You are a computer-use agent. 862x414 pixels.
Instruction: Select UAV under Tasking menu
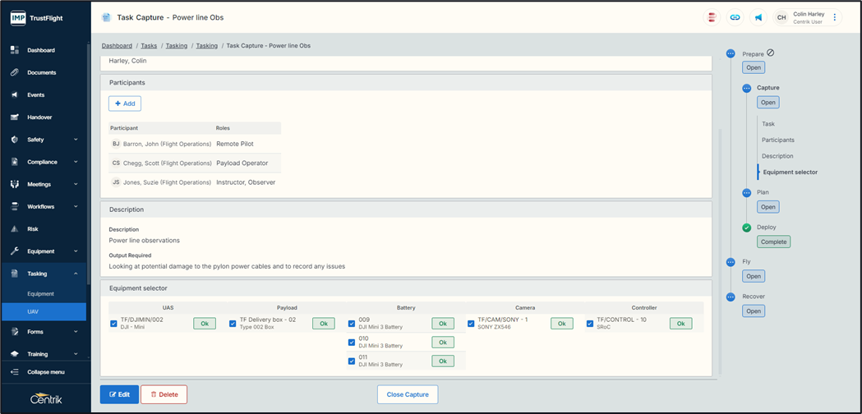pyautogui.click(x=33, y=311)
